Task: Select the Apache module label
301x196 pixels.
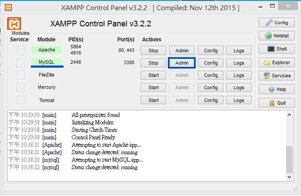Action: click(47, 50)
